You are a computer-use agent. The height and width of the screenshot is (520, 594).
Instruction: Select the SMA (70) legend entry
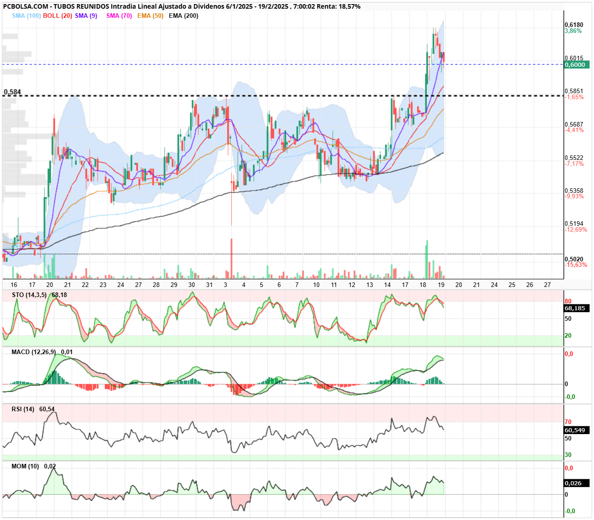[x=119, y=16]
